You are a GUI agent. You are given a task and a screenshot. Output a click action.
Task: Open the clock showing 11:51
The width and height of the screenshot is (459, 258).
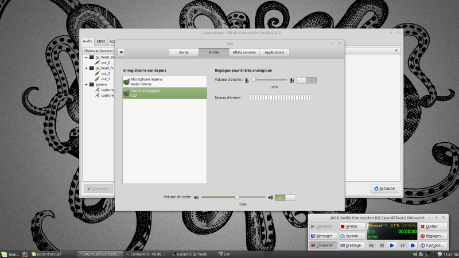(448, 255)
